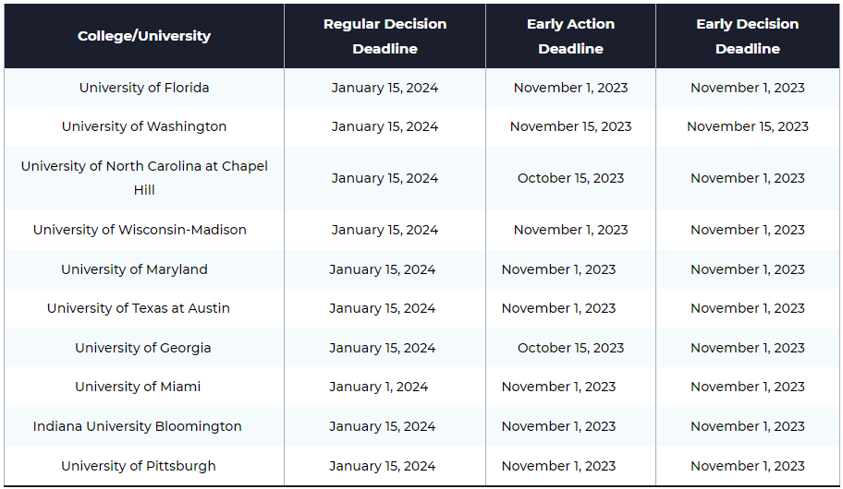The width and height of the screenshot is (843, 489).
Task: Select University of Wisconsin-Madison cell
Action: 140,230
